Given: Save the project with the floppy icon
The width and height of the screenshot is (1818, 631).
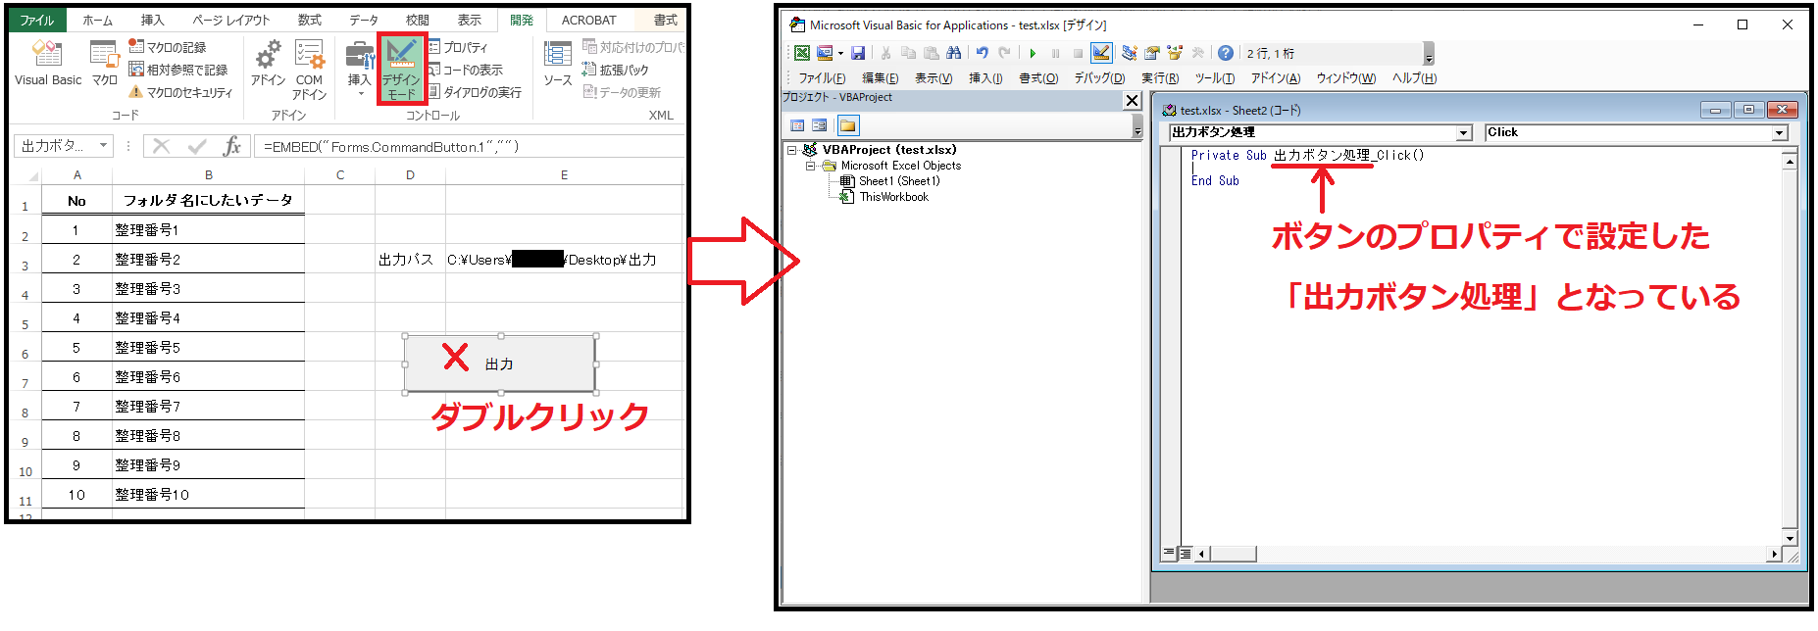Looking at the screenshot, I should [858, 53].
